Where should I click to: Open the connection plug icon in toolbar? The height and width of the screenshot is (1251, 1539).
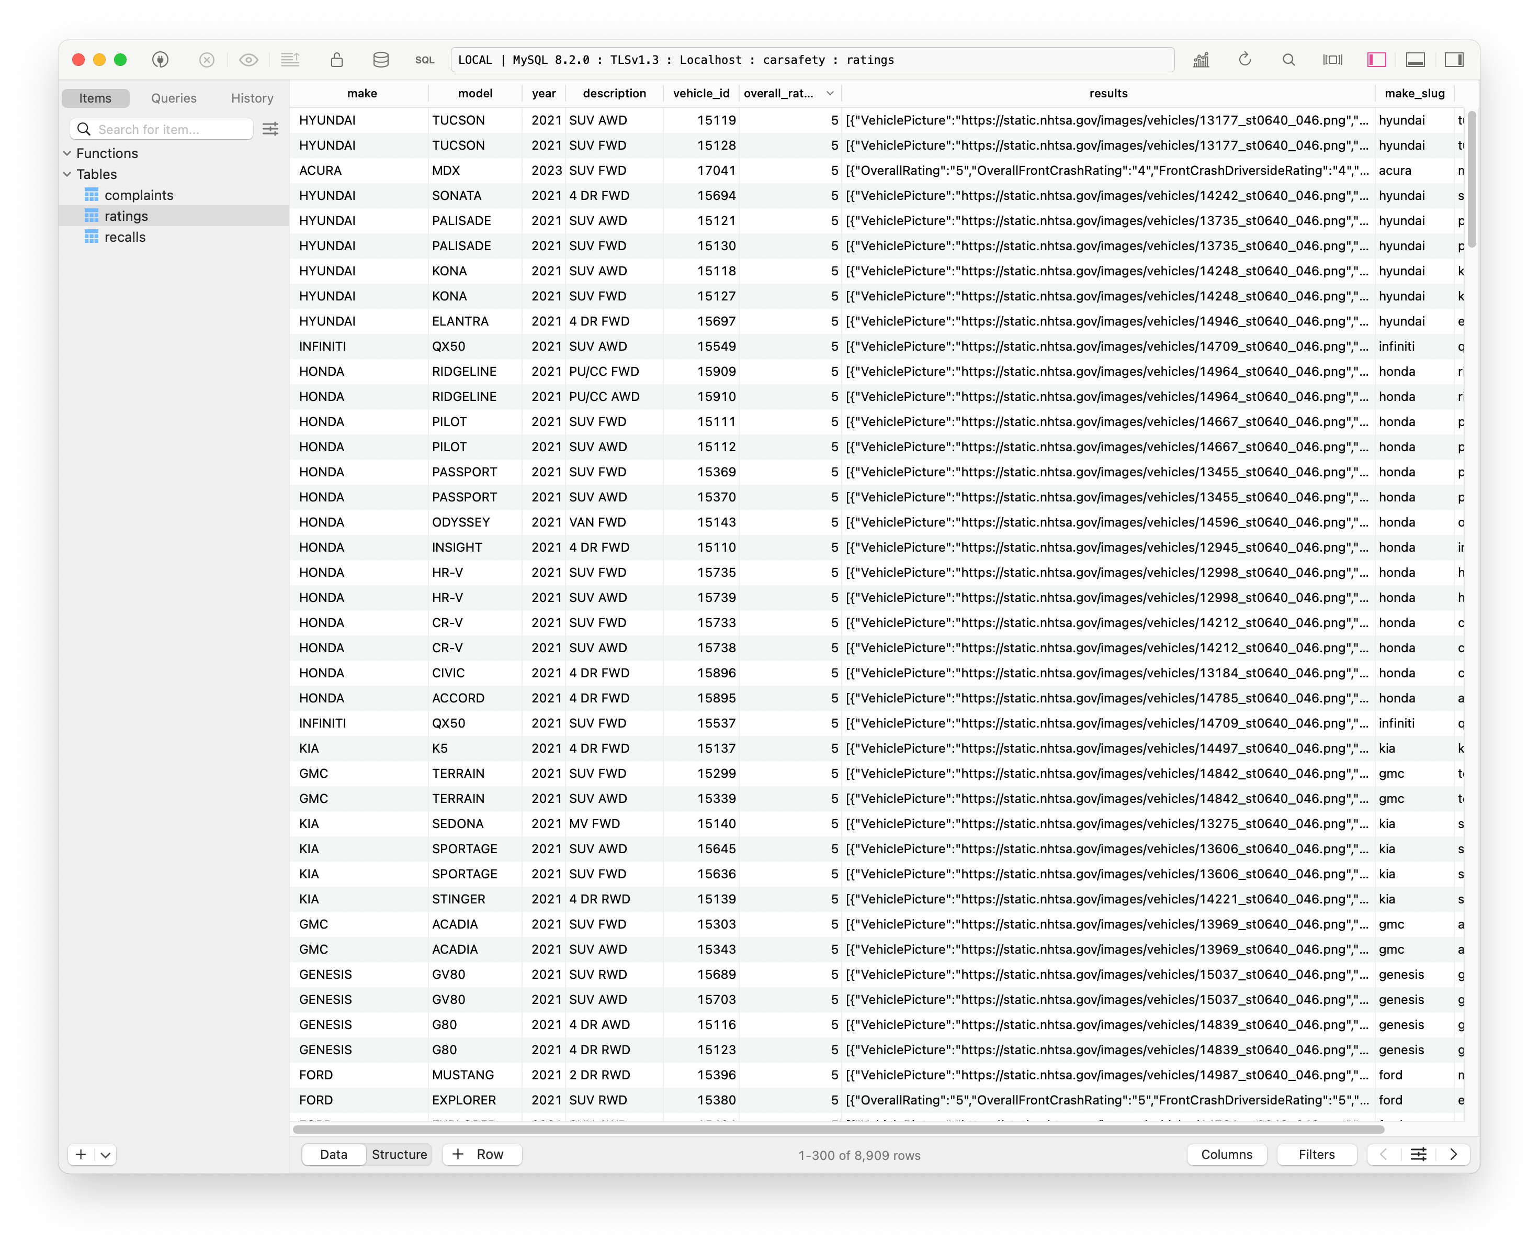click(161, 60)
